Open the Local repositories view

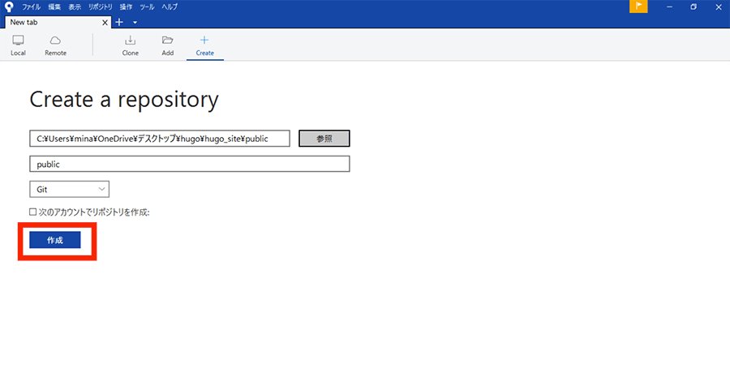point(18,45)
